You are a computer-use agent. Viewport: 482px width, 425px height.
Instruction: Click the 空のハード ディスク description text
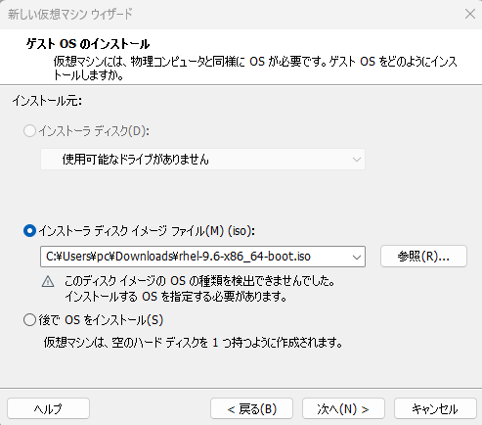click(x=193, y=343)
